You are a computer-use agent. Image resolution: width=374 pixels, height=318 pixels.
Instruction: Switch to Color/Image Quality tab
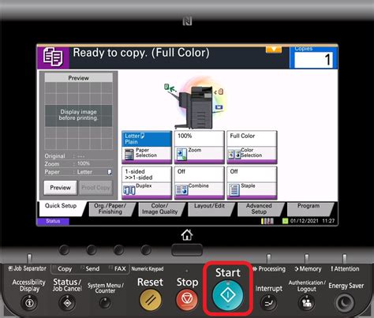pos(160,209)
